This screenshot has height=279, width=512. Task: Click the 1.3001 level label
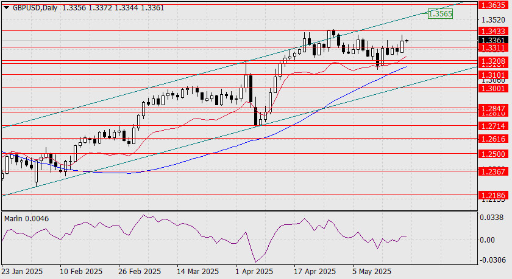point(493,88)
